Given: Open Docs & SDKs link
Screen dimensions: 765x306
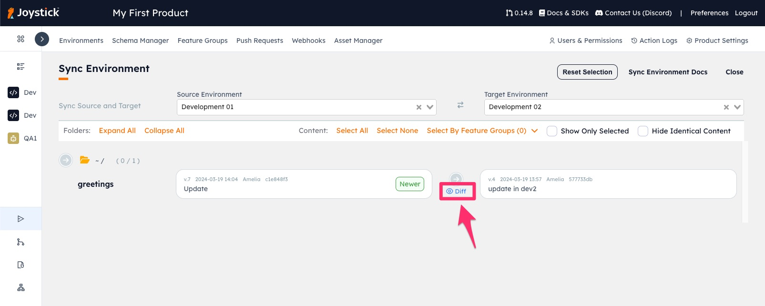Looking at the screenshot, I should (563, 13).
